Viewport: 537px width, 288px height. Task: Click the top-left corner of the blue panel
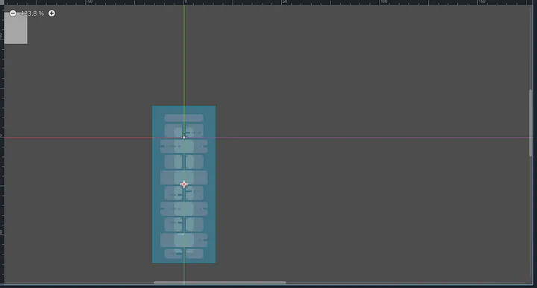coord(153,106)
